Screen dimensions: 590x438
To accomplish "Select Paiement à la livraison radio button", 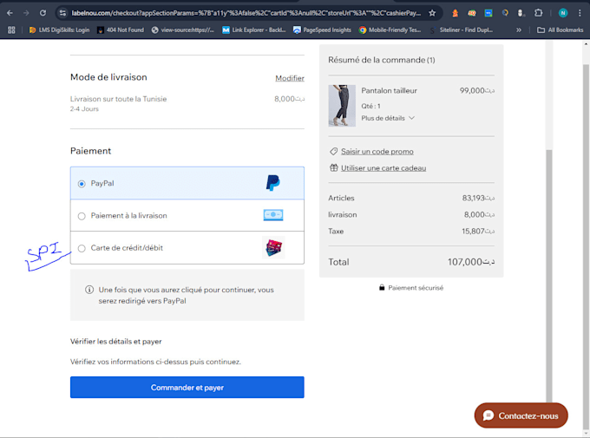I will pos(82,216).
